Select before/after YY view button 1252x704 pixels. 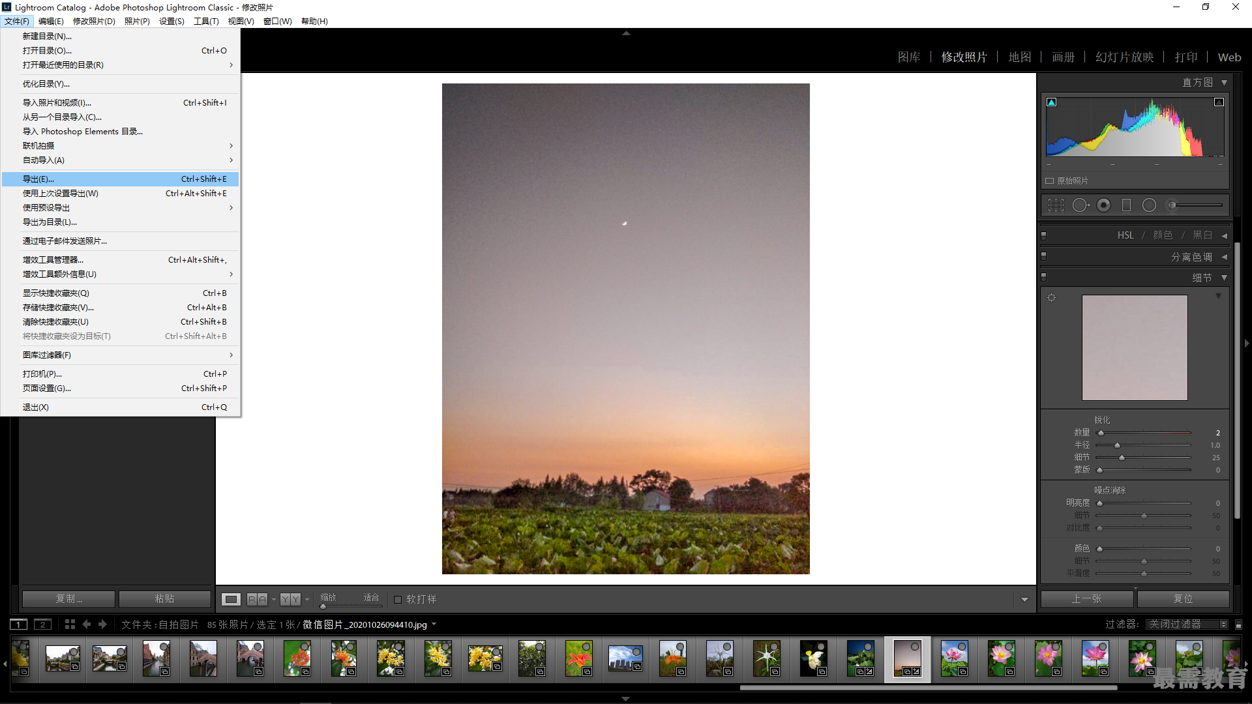tap(291, 599)
